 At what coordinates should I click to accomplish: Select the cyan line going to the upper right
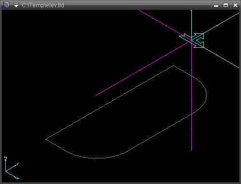(221, 23)
